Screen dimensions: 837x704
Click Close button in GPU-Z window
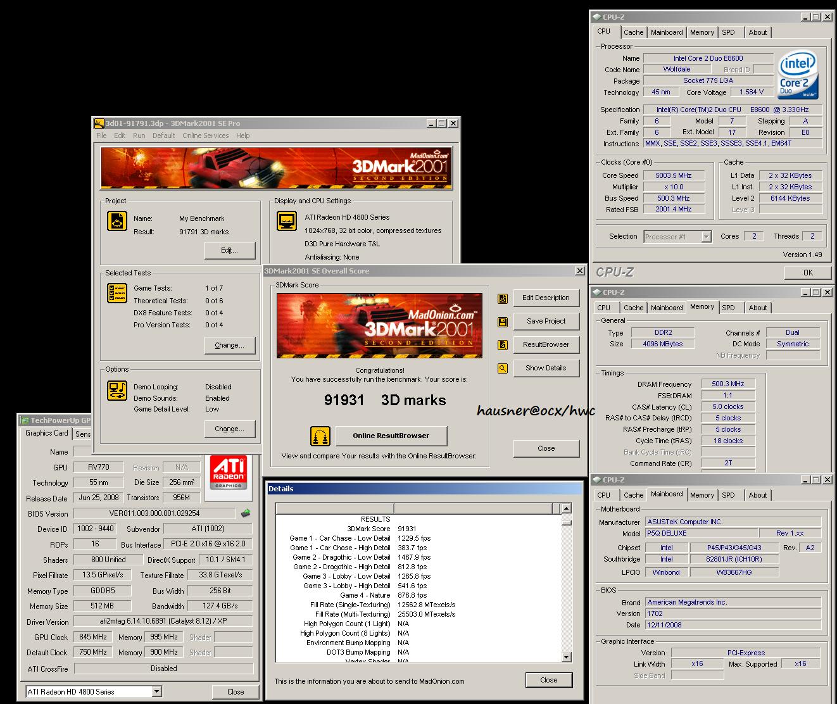click(236, 692)
